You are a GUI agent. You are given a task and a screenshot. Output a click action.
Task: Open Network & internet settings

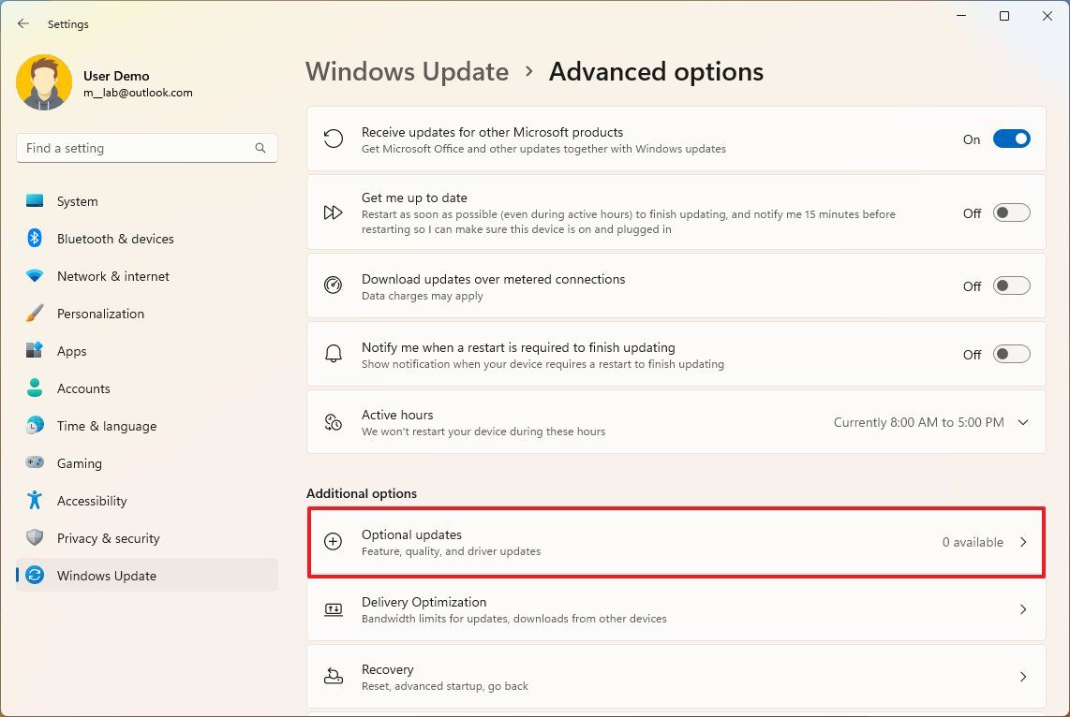[112, 276]
